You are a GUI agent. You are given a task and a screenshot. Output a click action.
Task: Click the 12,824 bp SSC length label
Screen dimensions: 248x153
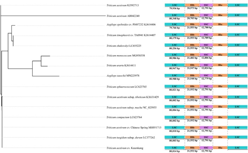207,68
